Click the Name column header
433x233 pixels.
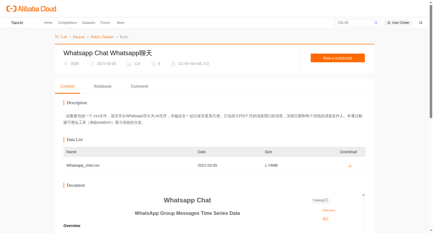click(x=71, y=152)
